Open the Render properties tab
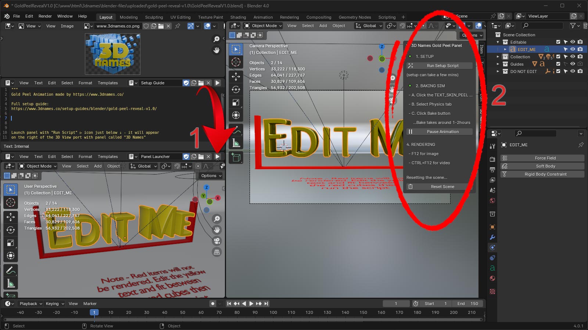The image size is (588, 330). click(x=492, y=159)
